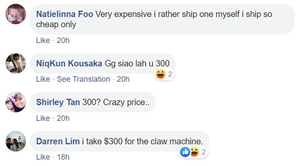Open NiqKun Kousaka's profile picture
299x166 pixels.
tap(16, 63)
